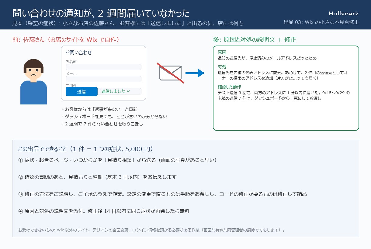Click the 出品 03: Wix の小さな不具合修正 label
Viewport: 371px width, 249px height.
pos(321,22)
